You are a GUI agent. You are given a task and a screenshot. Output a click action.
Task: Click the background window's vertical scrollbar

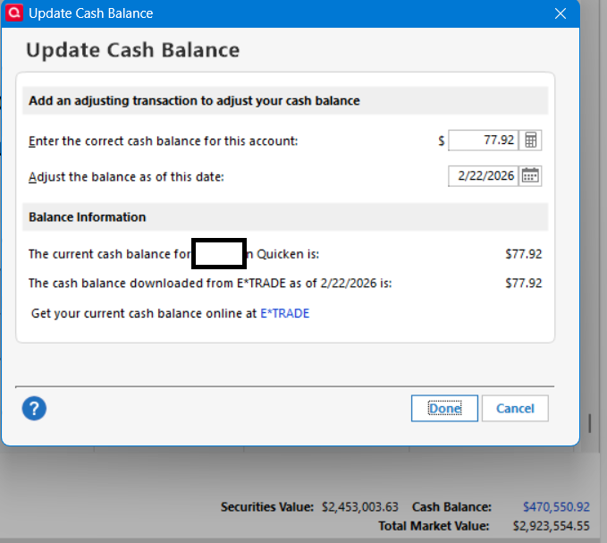point(590,423)
